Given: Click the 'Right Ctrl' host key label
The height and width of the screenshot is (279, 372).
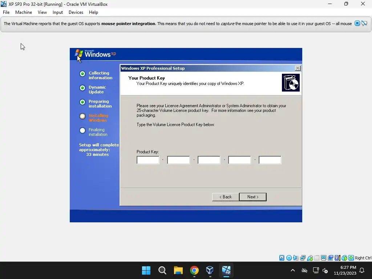Looking at the screenshot, I should [x=363, y=258].
